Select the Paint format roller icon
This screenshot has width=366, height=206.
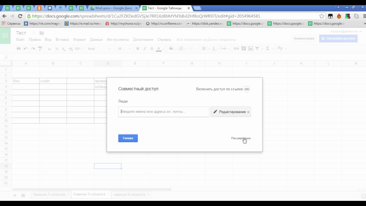pos(40,49)
